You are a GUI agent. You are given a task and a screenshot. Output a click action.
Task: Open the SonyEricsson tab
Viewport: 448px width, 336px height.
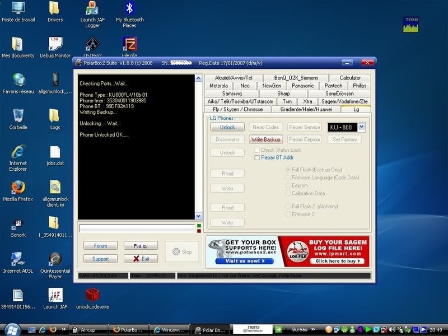click(339, 94)
